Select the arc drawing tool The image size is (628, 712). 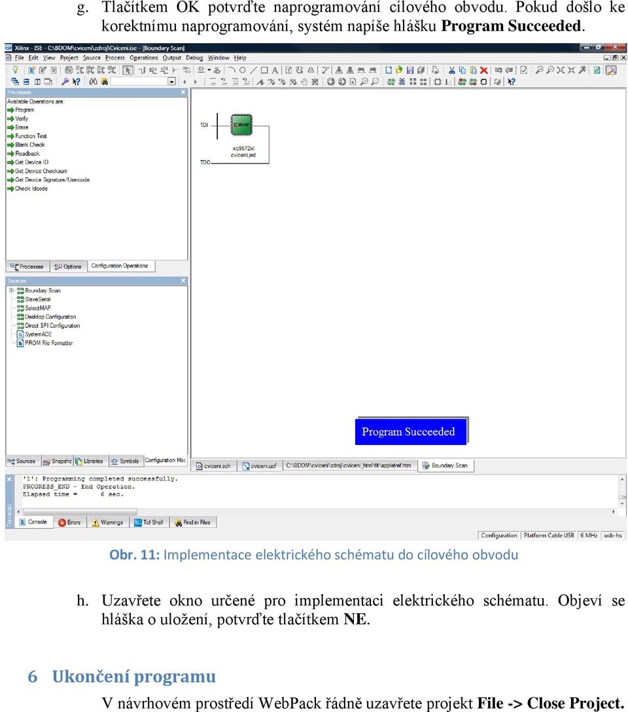coord(232,70)
